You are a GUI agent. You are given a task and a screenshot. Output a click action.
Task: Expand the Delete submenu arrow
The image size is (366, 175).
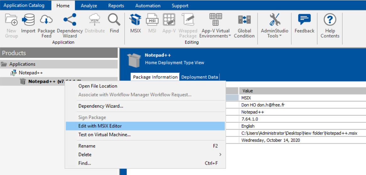[x=220, y=155]
